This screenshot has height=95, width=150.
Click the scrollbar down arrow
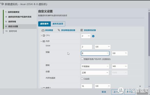(x=149, y=87)
